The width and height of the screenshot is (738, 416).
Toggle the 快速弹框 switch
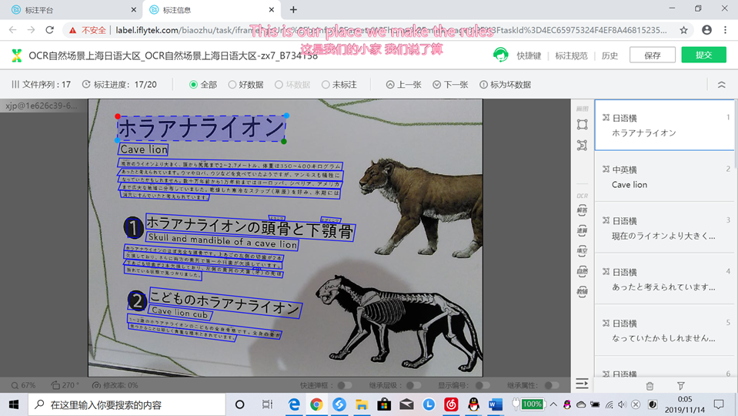pyautogui.click(x=345, y=385)
